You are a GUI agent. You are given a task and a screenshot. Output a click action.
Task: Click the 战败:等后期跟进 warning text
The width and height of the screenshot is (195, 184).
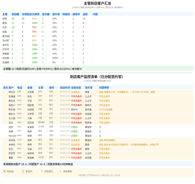pos(107,140)
